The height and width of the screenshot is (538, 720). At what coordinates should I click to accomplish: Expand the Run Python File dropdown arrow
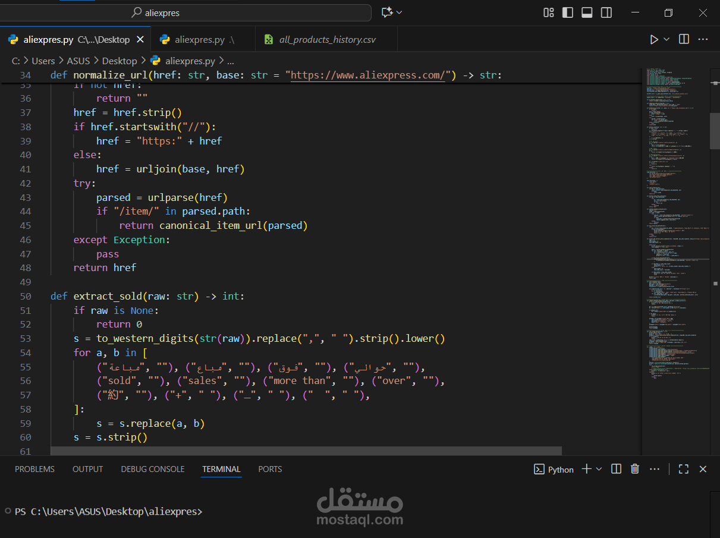(x=666, y=39)
